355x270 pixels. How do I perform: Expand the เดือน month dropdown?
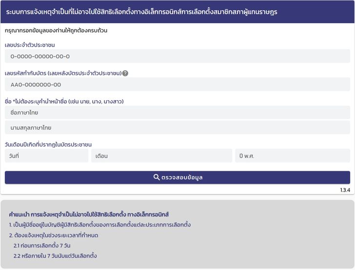tap(161, 156)
